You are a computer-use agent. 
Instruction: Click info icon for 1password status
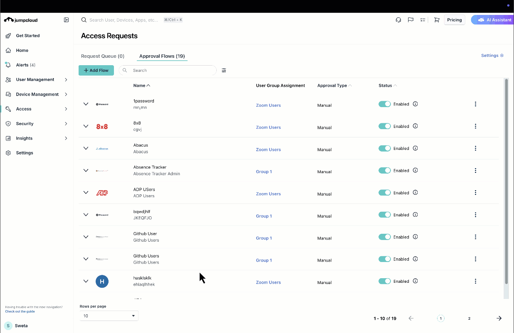click(415, 104)
